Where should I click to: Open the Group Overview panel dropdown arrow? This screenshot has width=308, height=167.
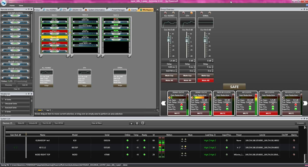tap(301, 9)
